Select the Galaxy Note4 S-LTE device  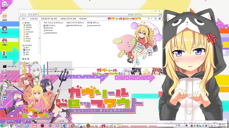(94, 25)
